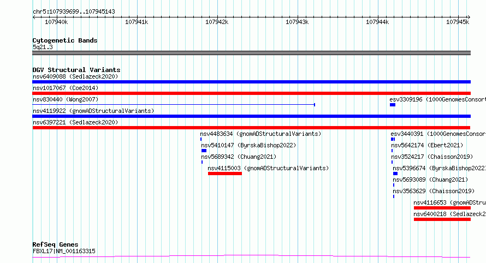Select nsv4483634 (gnomADStructuralVariants) label
This screenshot has height=263, width=486.
click(260, 134)
